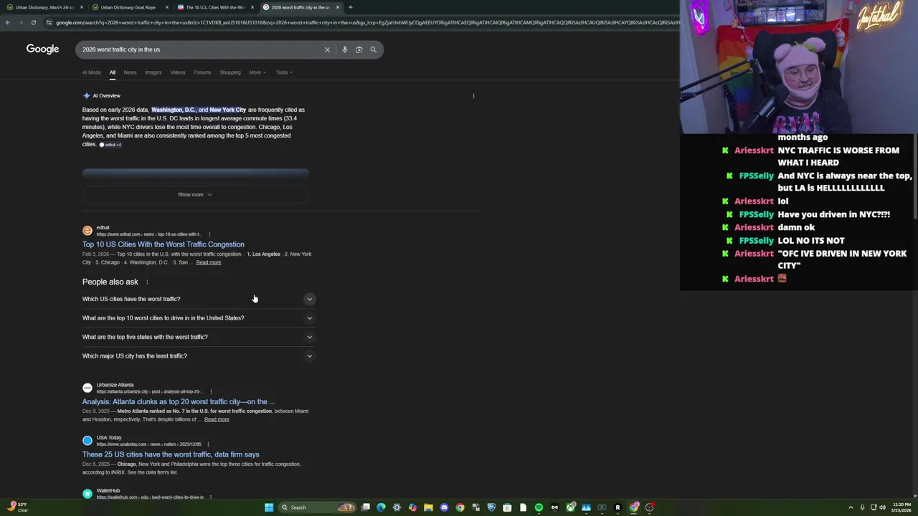Open USA Today result three-dot menu
Screen dimensions: 918x516
(208, 444)
